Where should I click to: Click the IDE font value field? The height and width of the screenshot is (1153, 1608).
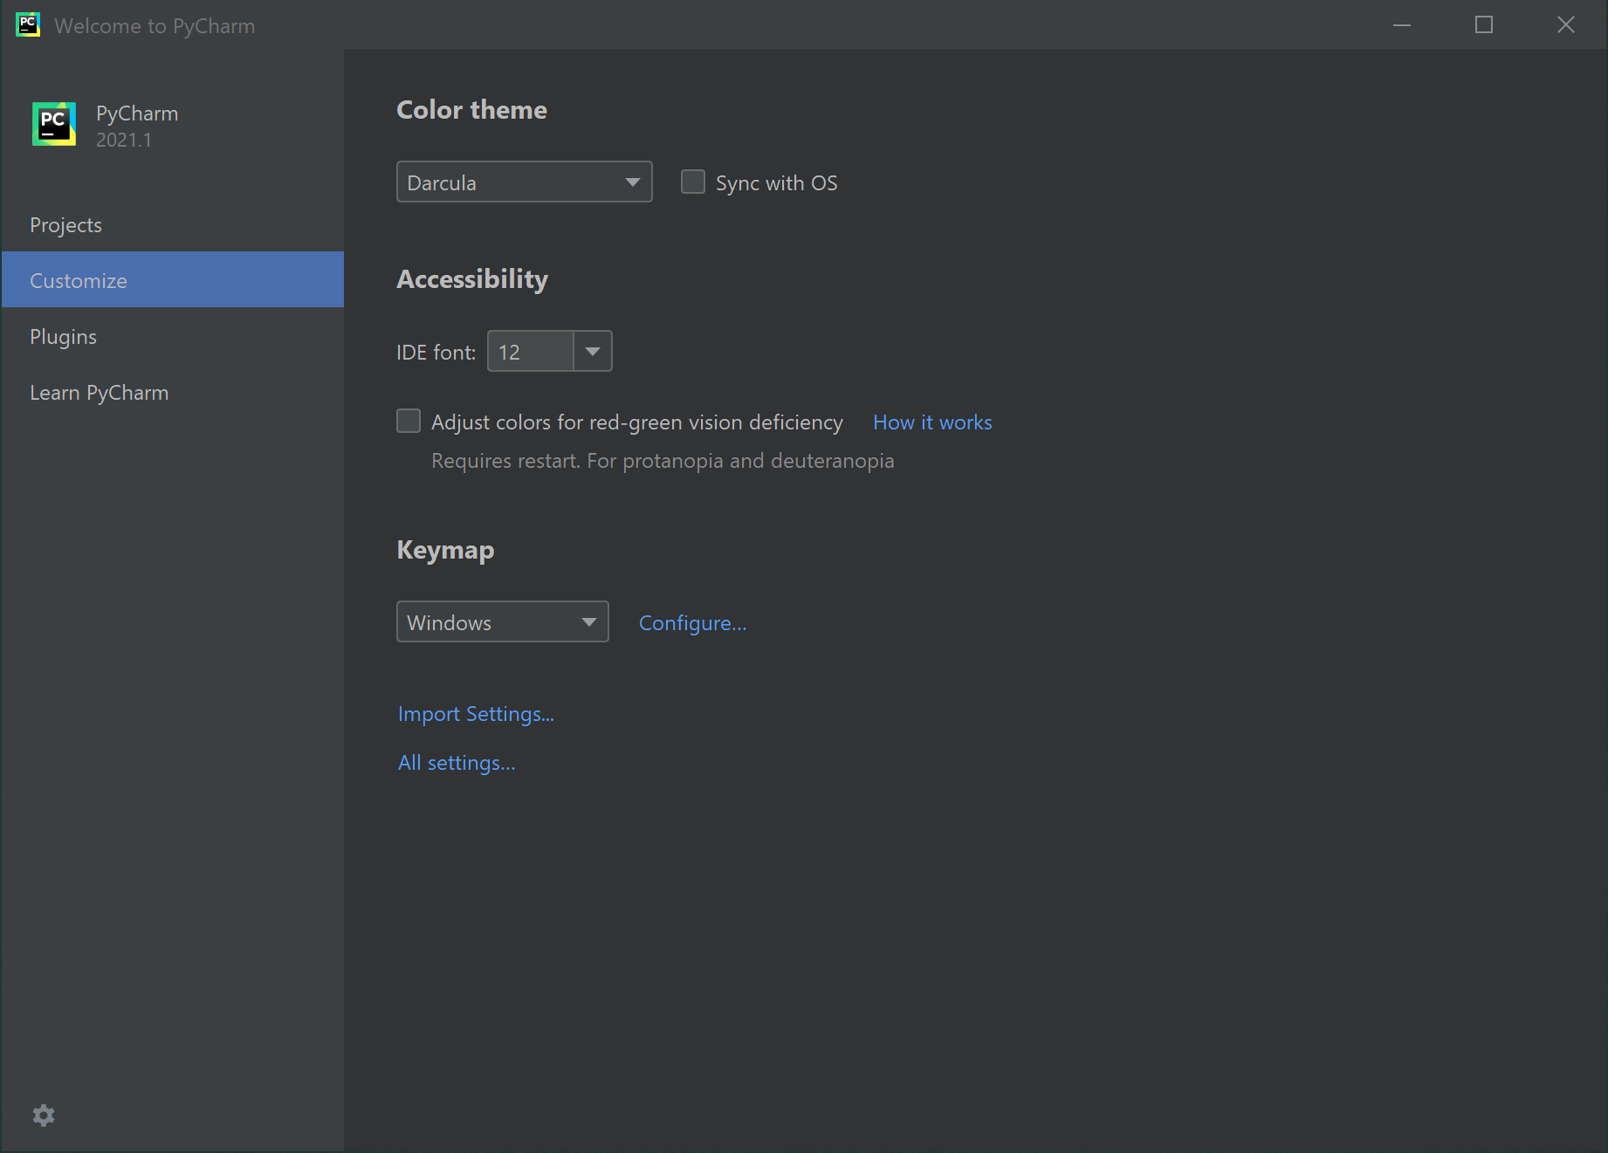(530, 351)
